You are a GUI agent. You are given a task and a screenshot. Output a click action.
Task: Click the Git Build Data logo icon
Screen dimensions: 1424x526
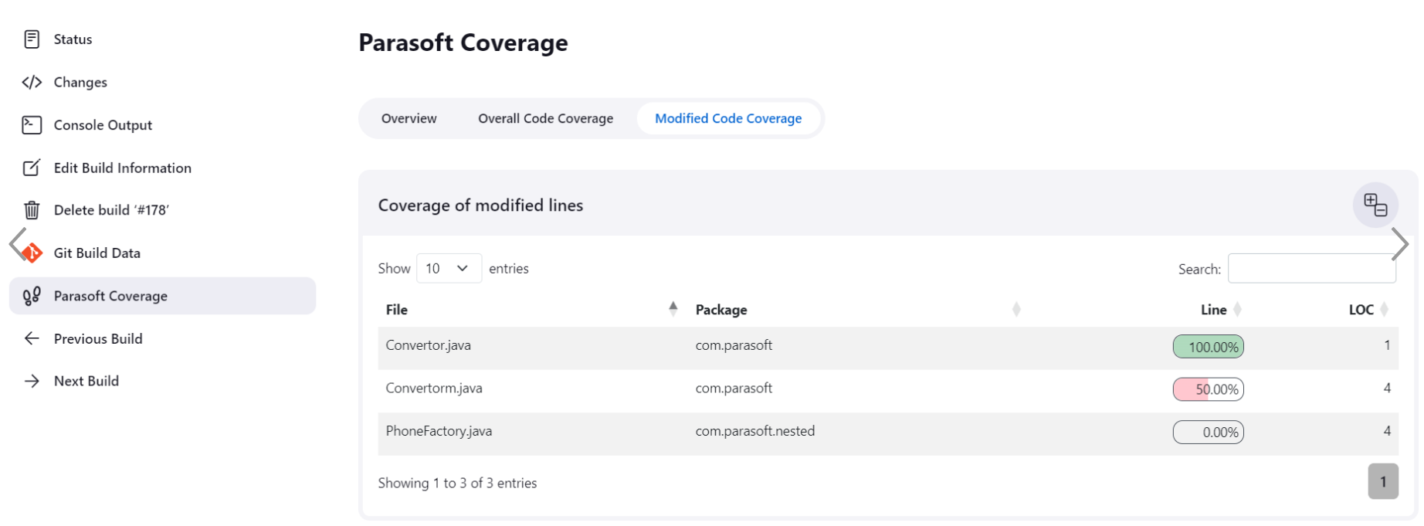32,253
